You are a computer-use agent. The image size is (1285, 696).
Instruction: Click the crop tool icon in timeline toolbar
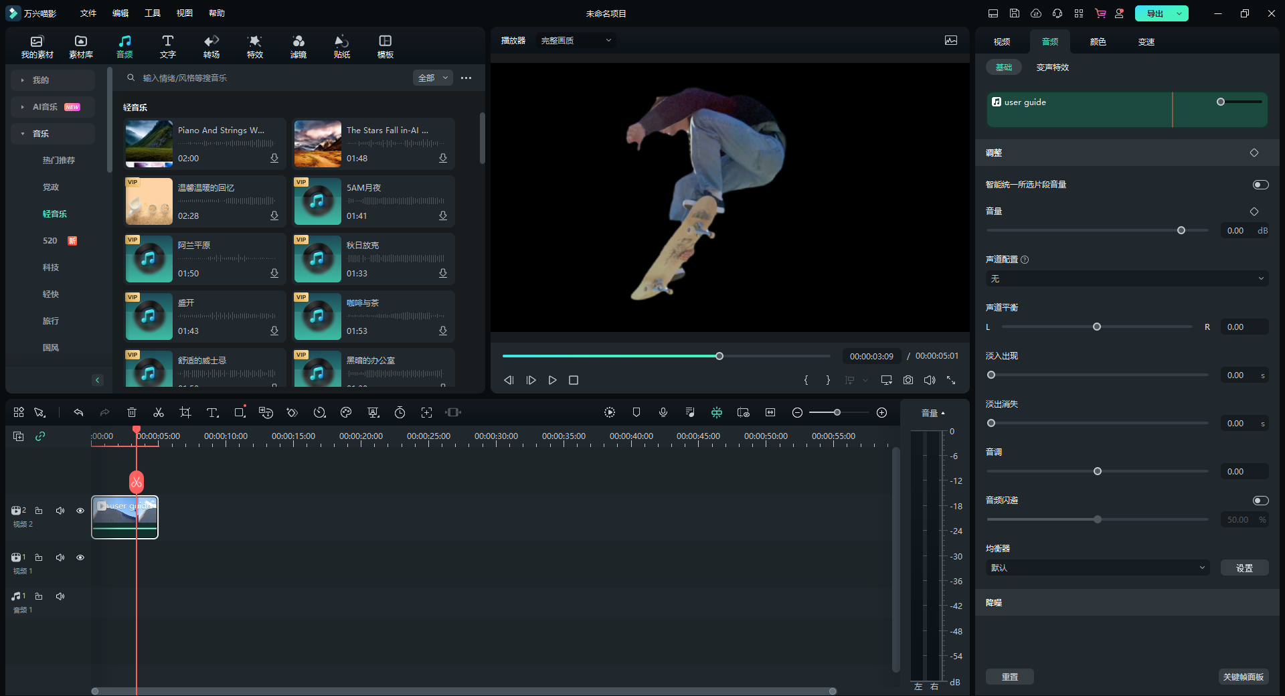pos(185,413)
